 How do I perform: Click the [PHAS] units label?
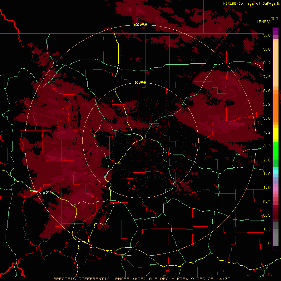[264, 22]
